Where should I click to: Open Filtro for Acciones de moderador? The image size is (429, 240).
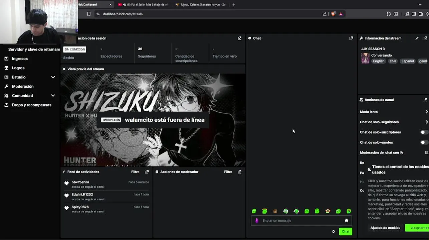click(x=228, y=172)
